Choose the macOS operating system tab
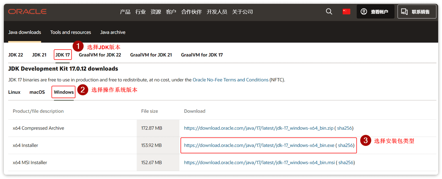442x179 pixels. 37,92
